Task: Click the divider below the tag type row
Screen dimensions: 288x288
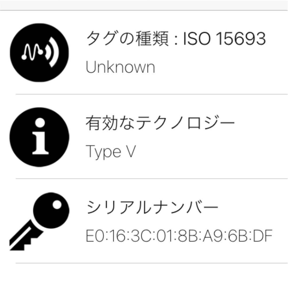Action: [152, 94]
